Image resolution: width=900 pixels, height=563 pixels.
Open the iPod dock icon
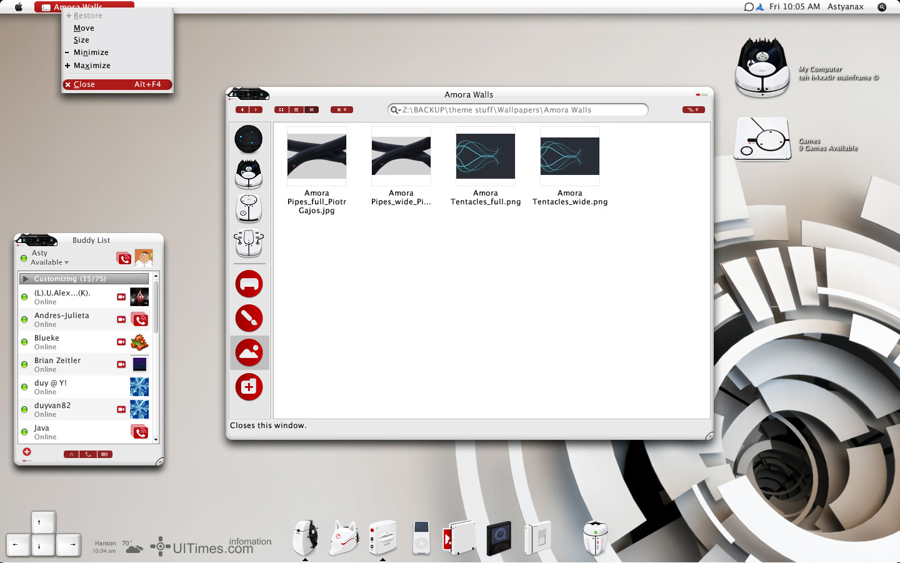coord(422,537)
